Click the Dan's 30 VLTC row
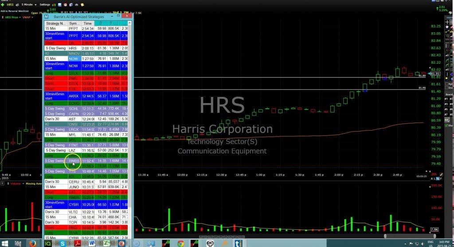This screenshot has height=247, width=454. tap(86, 212)
